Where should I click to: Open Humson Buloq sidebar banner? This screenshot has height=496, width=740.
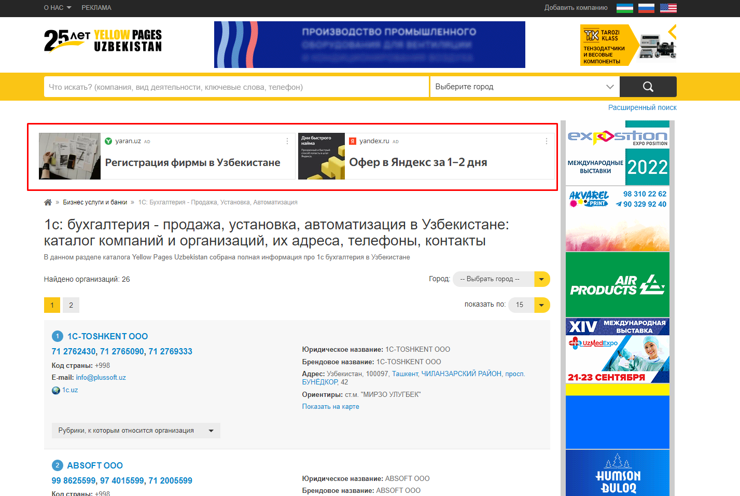pyautogui.click(x=618, y=473)
